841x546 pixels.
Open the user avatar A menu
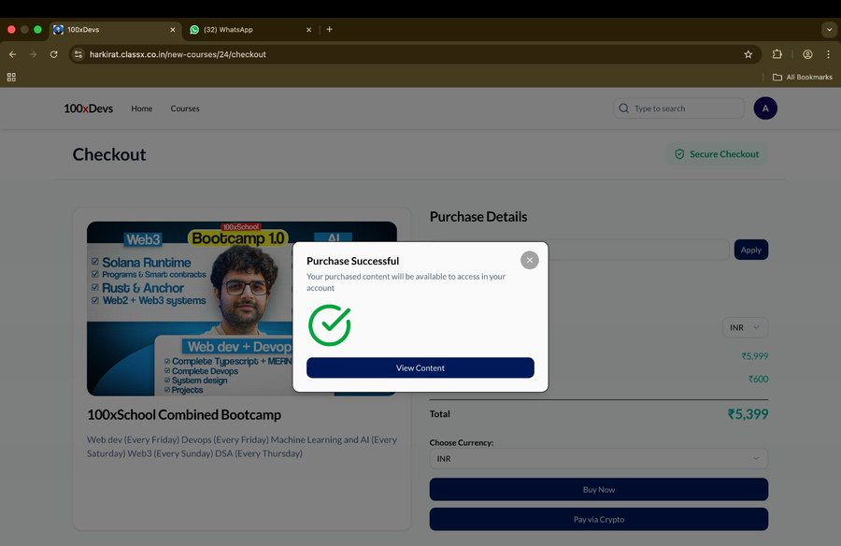tap(765, 108)
